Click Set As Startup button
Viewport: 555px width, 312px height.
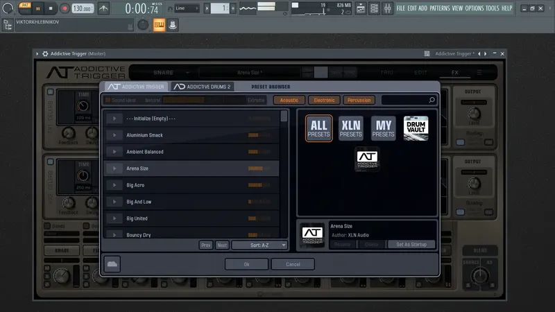[x=411, y=245]
